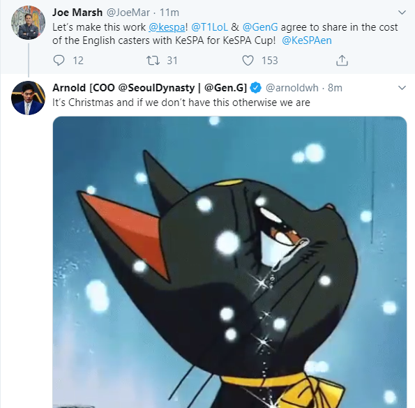Viewport: 415px width, 408px height.
Task: Click the @JoeMar handle
Action: [x=128, y=13]
